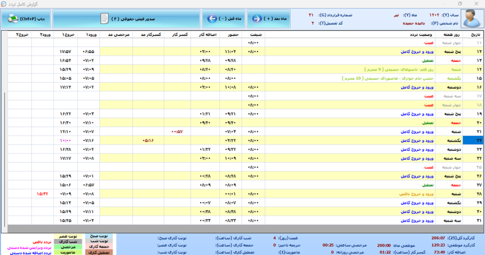Click the right arrow icon for ماه بعد
This screenshot has height=255, width=485.
[x=257, y=19]
